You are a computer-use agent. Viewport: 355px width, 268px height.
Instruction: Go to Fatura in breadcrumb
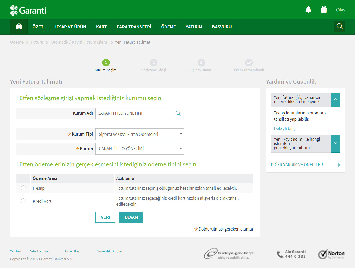[x=37, y=42]
